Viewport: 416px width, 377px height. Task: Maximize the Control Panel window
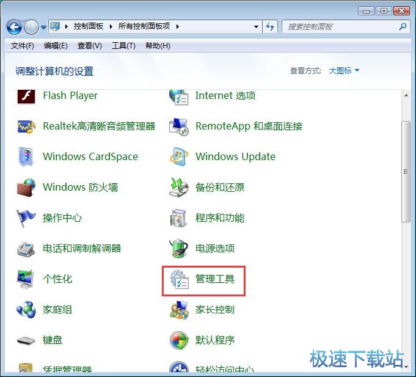pos(384,11)
